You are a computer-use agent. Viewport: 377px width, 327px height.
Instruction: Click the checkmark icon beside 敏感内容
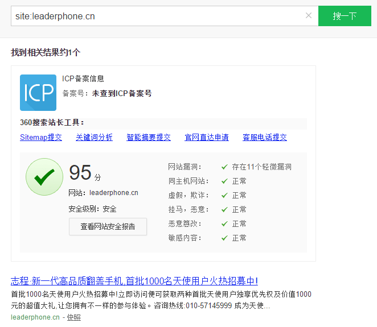(x=224, y=238)
